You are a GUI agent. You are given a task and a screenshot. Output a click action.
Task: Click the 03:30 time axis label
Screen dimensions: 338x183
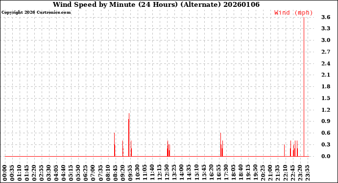click(x=49, y=173)
